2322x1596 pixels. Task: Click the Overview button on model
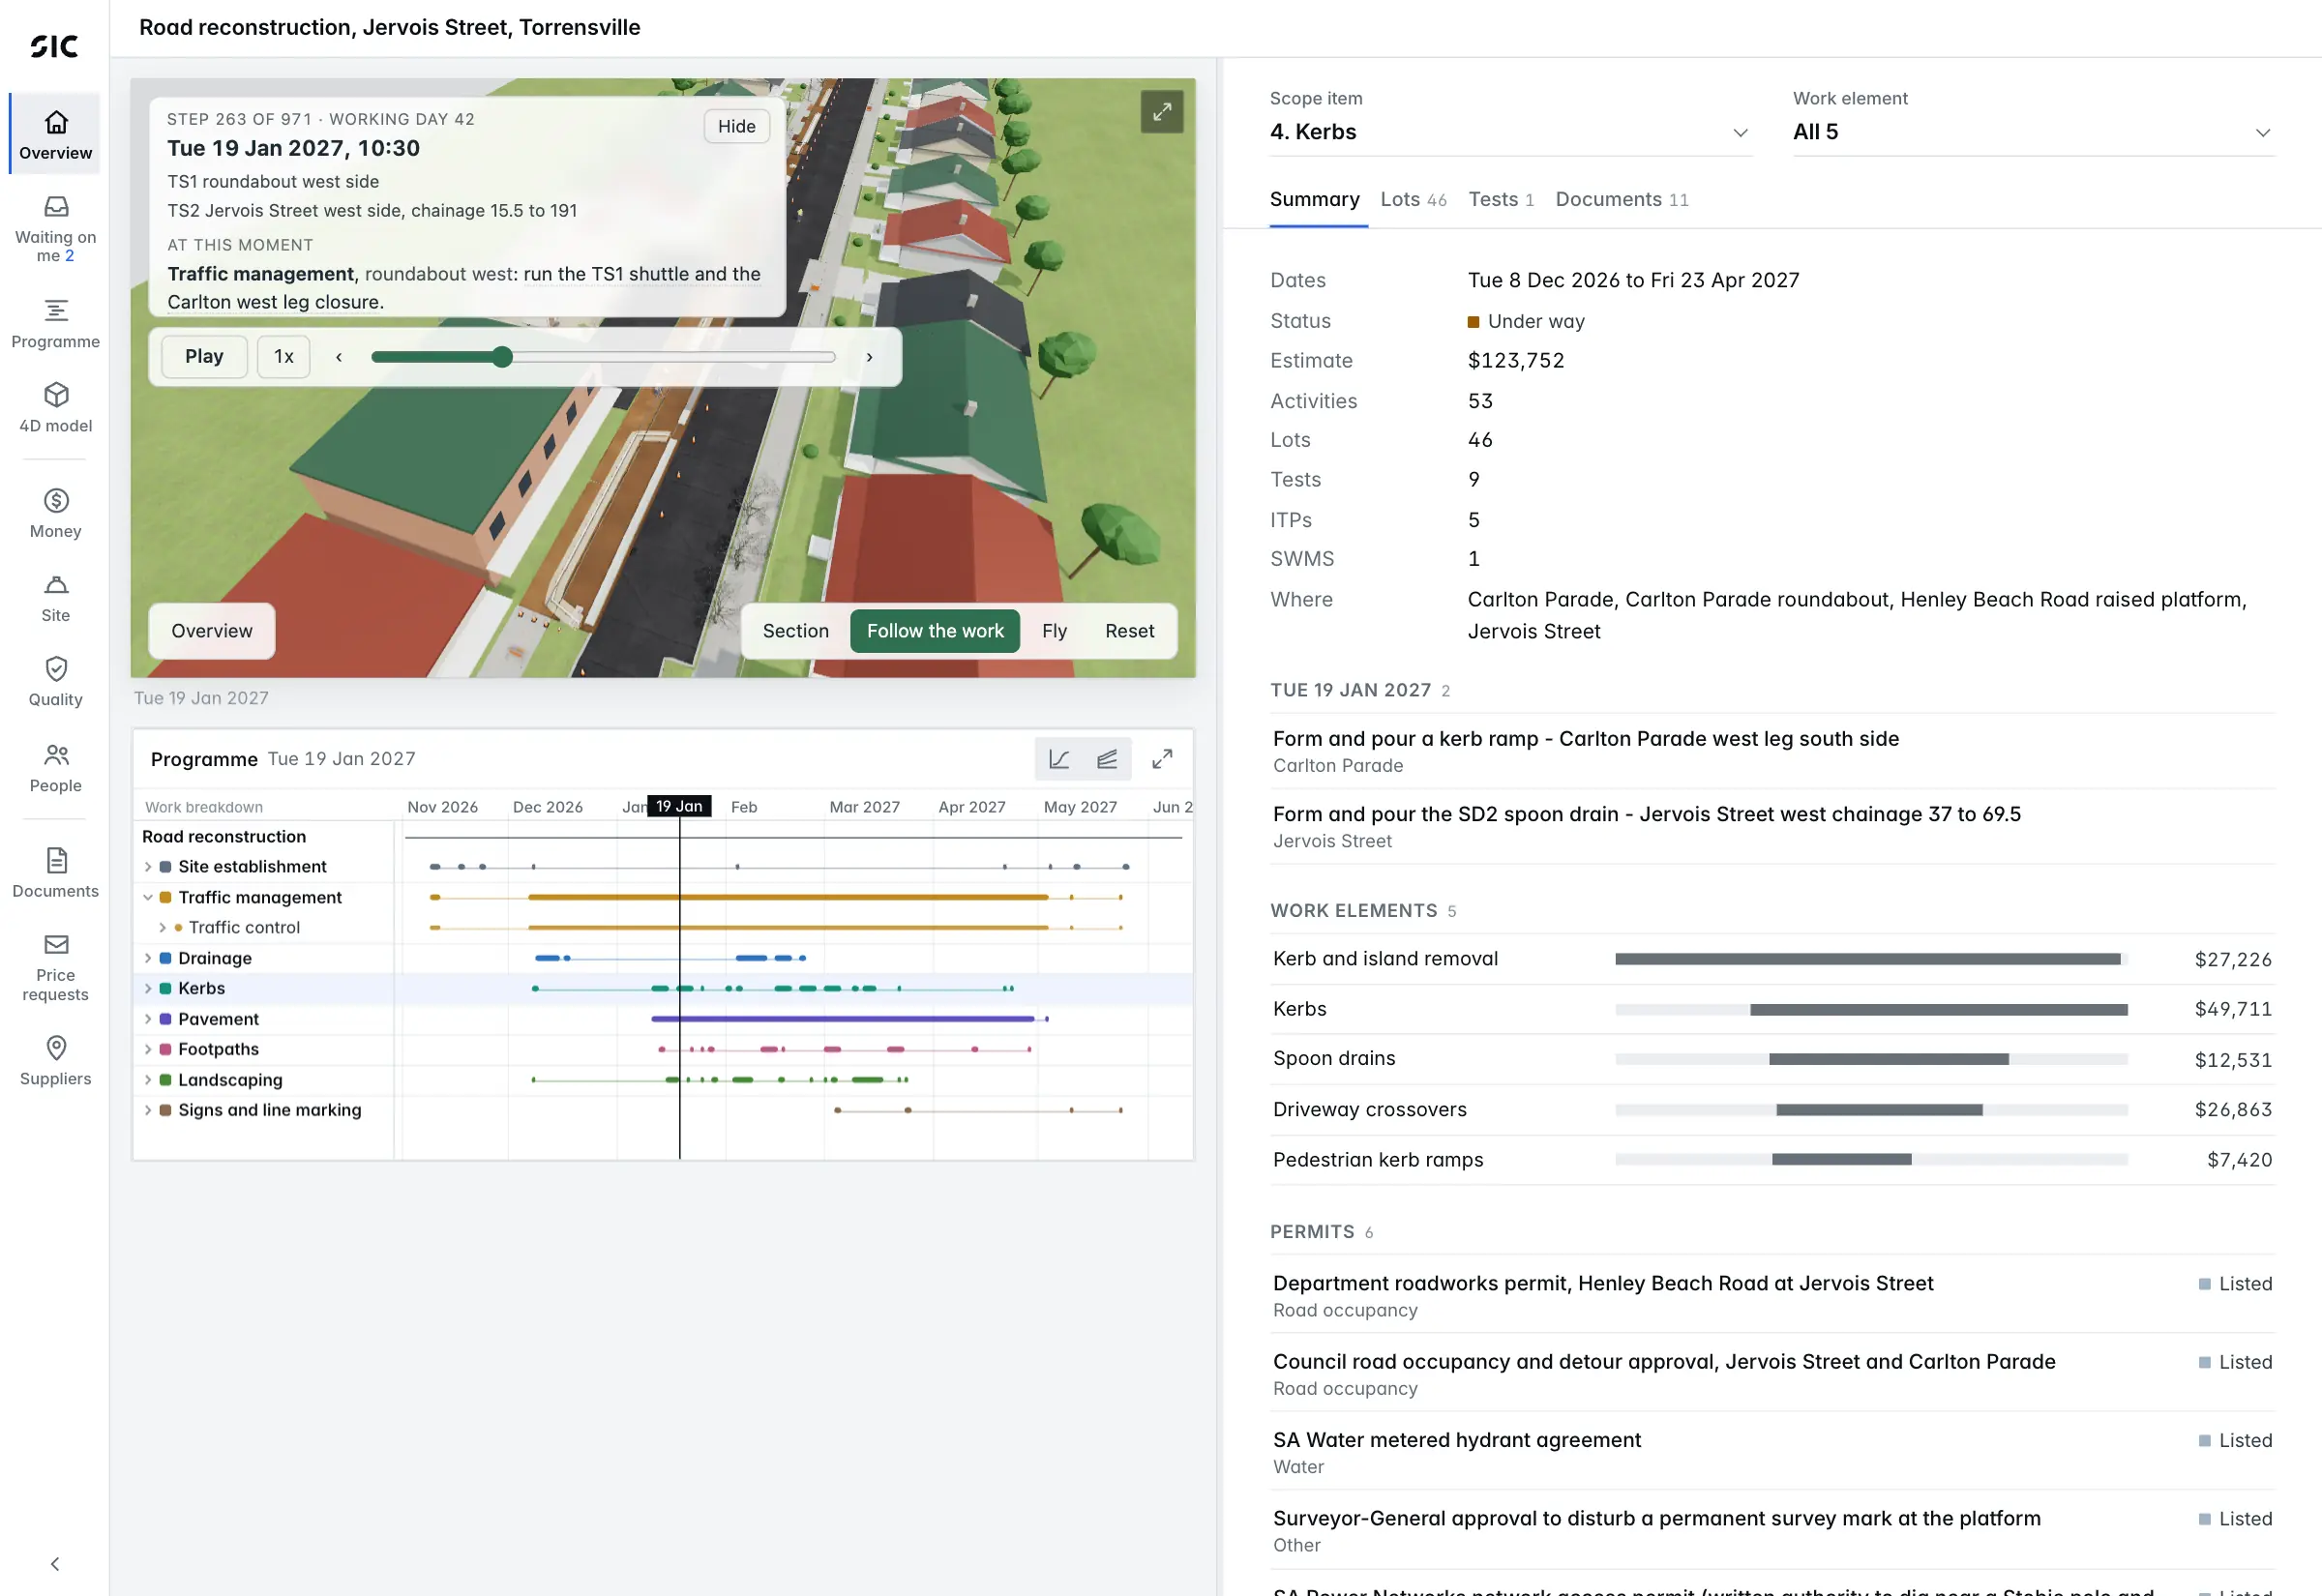[212, 631]
